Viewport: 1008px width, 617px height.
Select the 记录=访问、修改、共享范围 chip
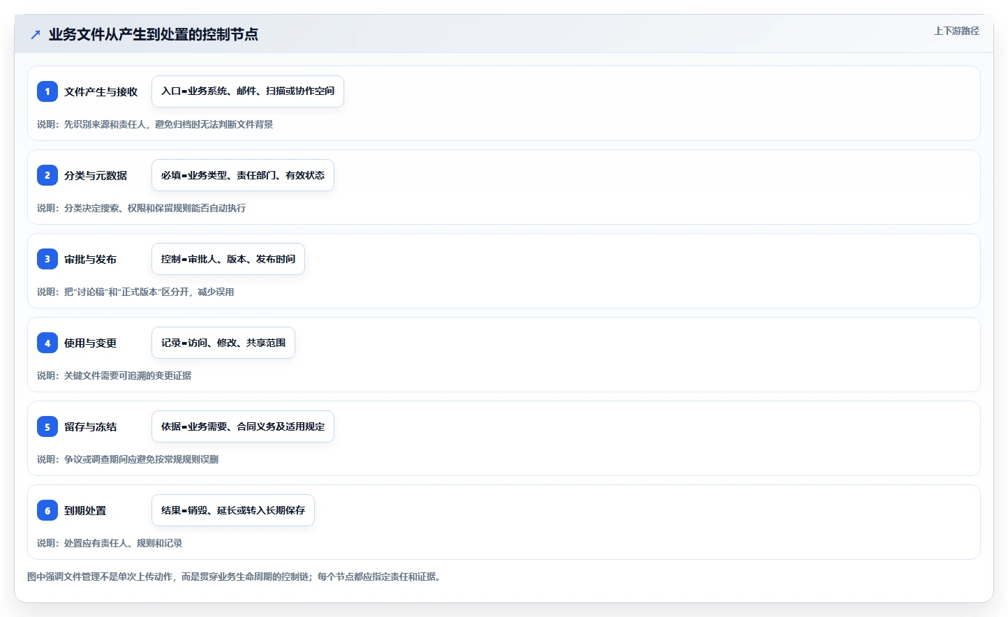[x=223, y=343]
